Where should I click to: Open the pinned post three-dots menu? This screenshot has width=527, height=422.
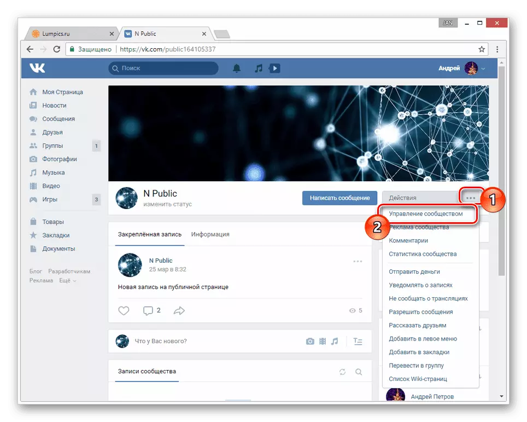pos(358,261)
